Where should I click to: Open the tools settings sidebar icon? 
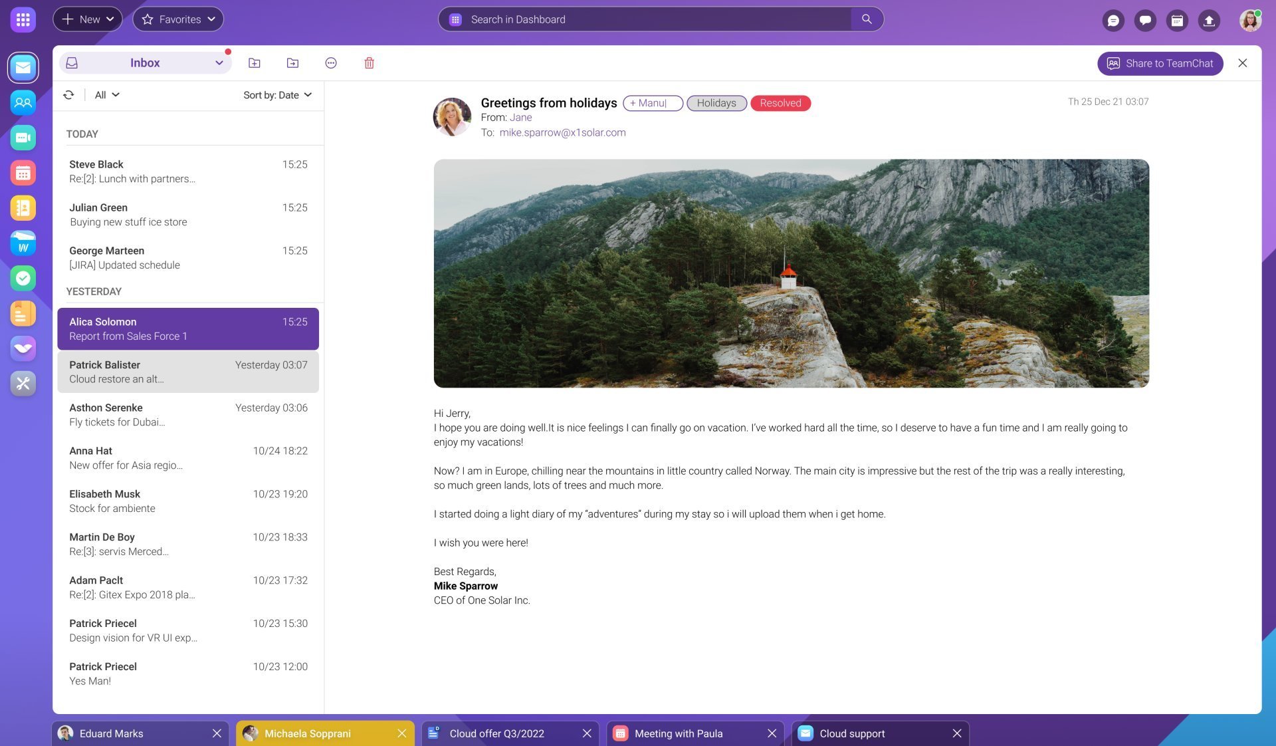(x=23, y=384)
